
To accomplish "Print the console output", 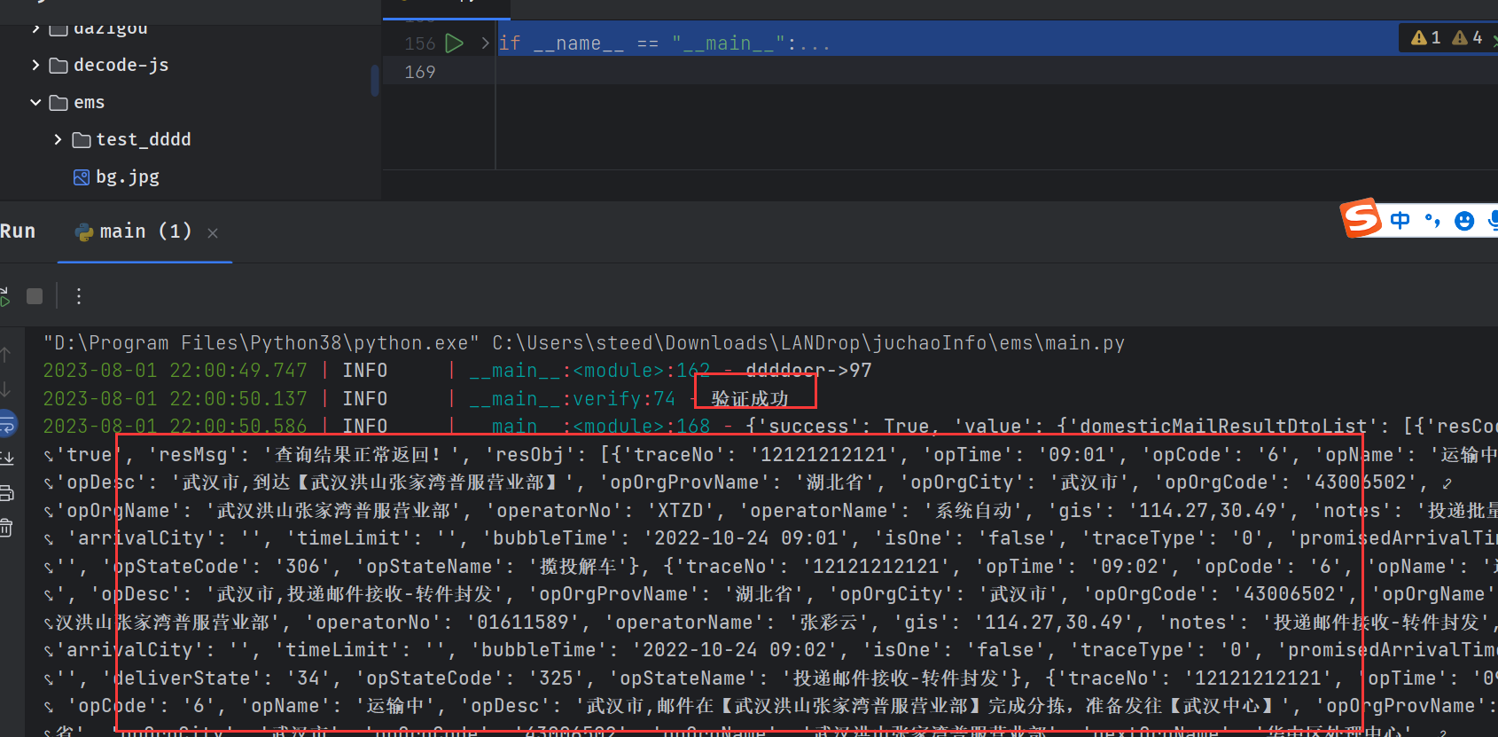I will [6, 493].
